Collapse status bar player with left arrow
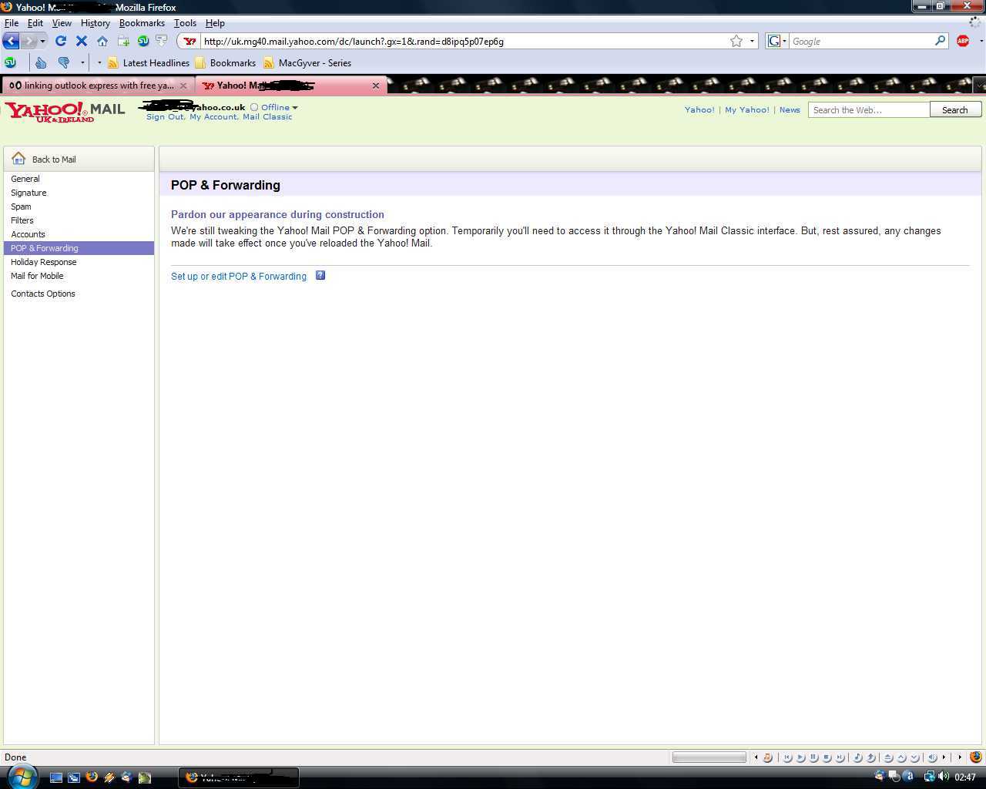Image resolution: width=986 pixels, height=789 pixels. coord(756,757)
